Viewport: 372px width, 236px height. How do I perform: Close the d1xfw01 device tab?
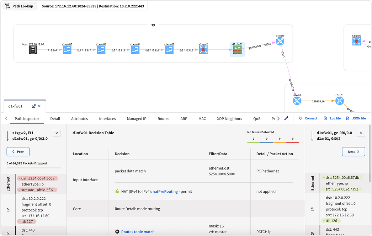click(39, 106)
